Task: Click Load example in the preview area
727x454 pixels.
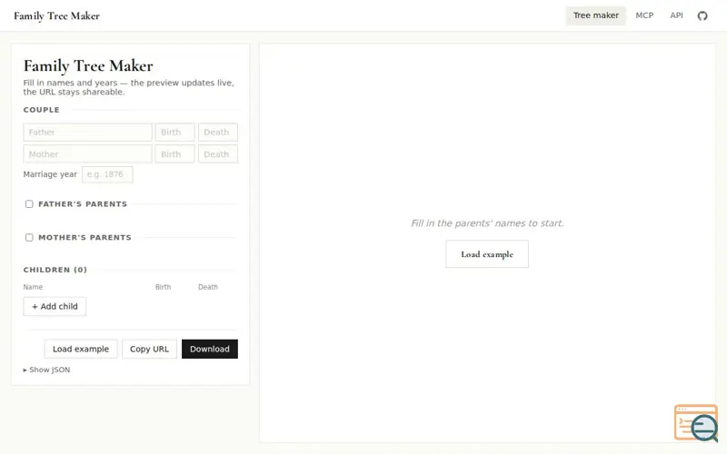Action: 487,254
